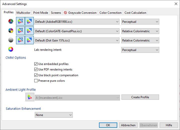Click the blue-corner gamut icon in the AdobeRGB1998 row
The width and height of the screenshot is (180, 130).
pyautogui.click(x=29, y=21)
